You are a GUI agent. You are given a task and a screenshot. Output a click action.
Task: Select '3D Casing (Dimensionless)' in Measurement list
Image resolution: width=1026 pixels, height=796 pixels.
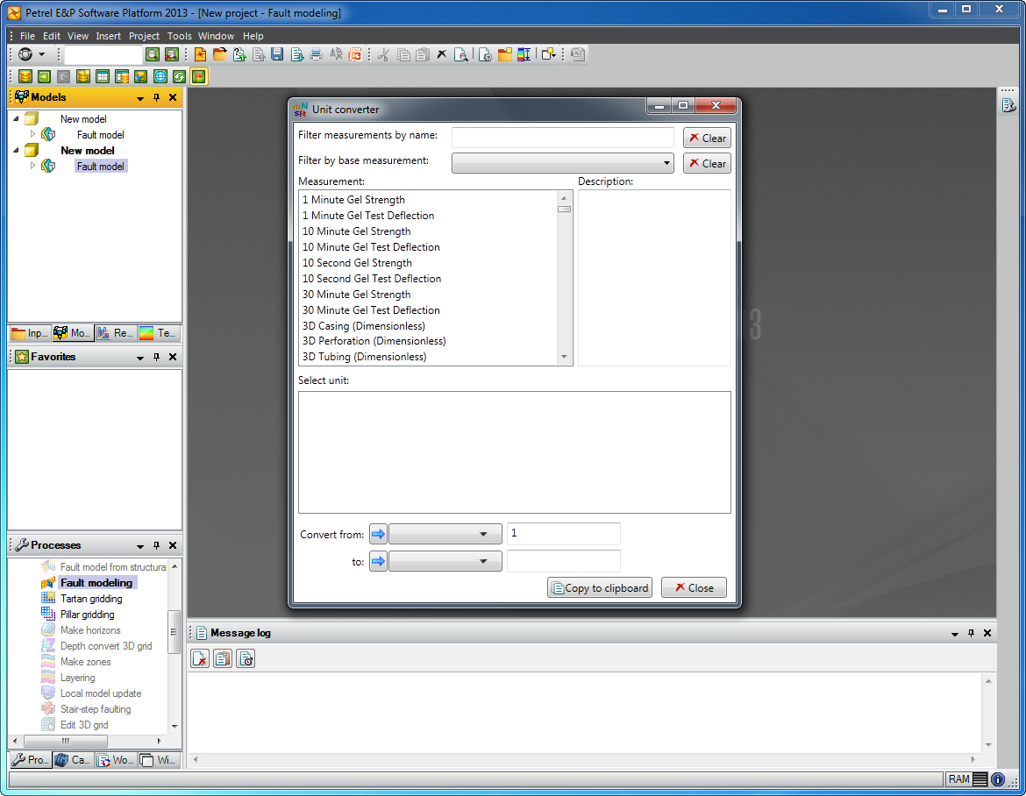364,326
